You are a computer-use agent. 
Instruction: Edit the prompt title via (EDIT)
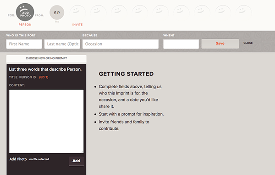coord(44,77)
